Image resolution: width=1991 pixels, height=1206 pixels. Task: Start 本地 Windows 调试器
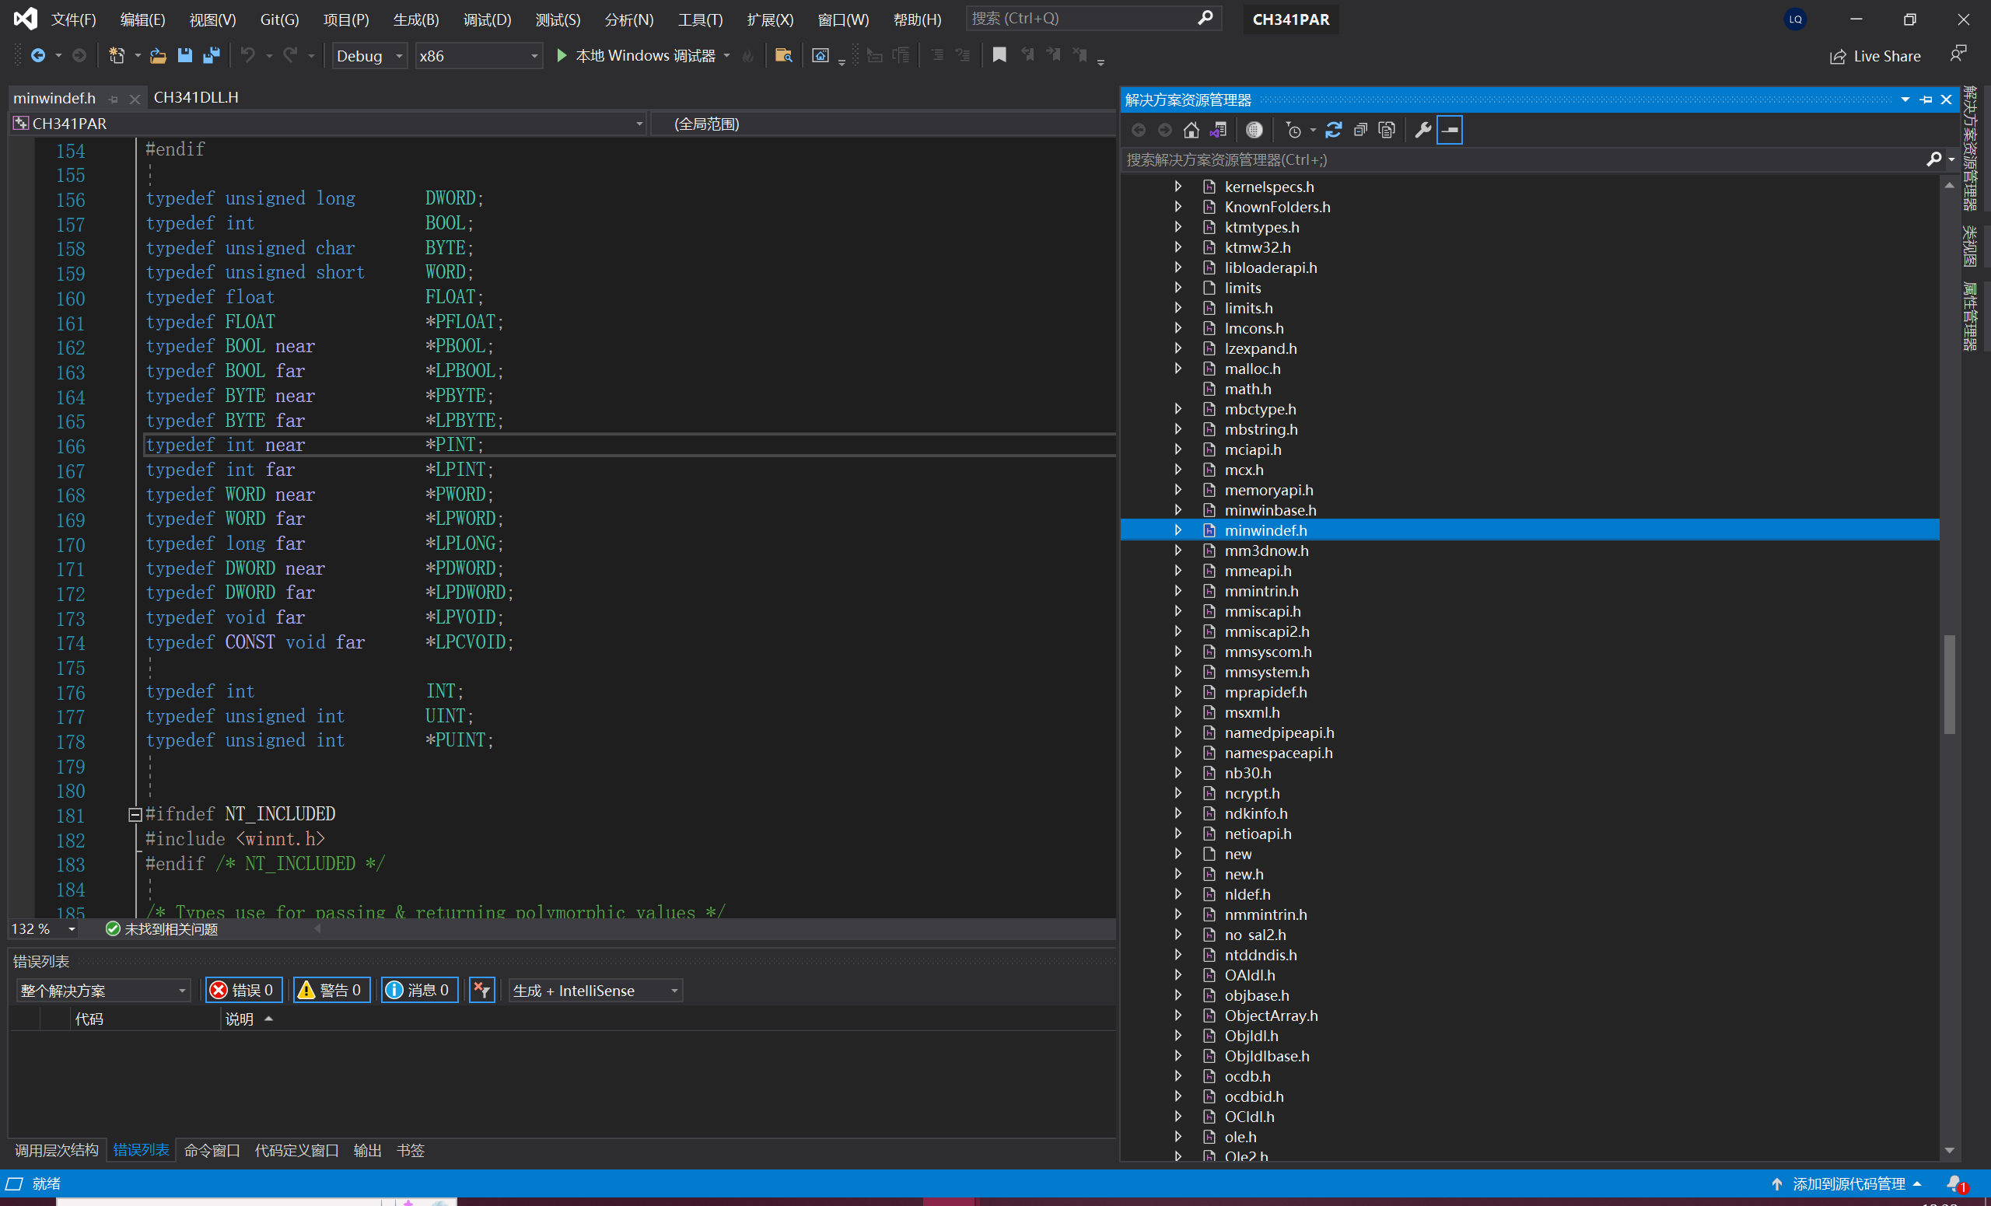pyautogui.click(x=637, y=56)
